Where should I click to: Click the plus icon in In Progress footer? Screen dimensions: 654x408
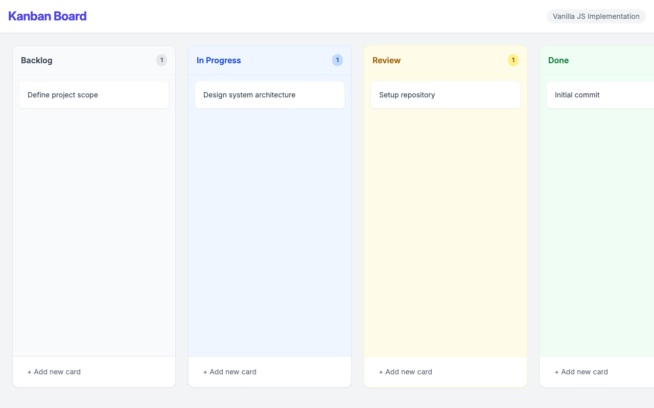(x=204, y=372)
